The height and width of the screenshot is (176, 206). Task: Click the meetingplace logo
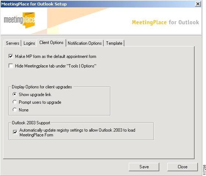pyautogui.click(x=19, y=20)
